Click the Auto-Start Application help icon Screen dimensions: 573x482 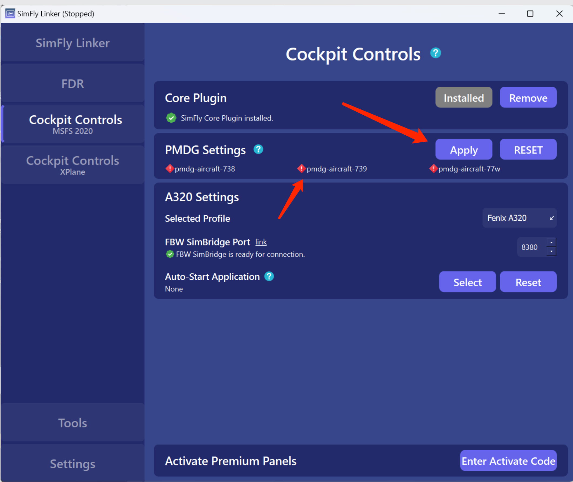coord(269,276)
